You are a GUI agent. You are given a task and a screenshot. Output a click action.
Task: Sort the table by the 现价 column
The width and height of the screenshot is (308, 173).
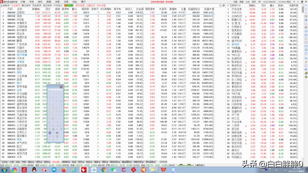point(48,9)
